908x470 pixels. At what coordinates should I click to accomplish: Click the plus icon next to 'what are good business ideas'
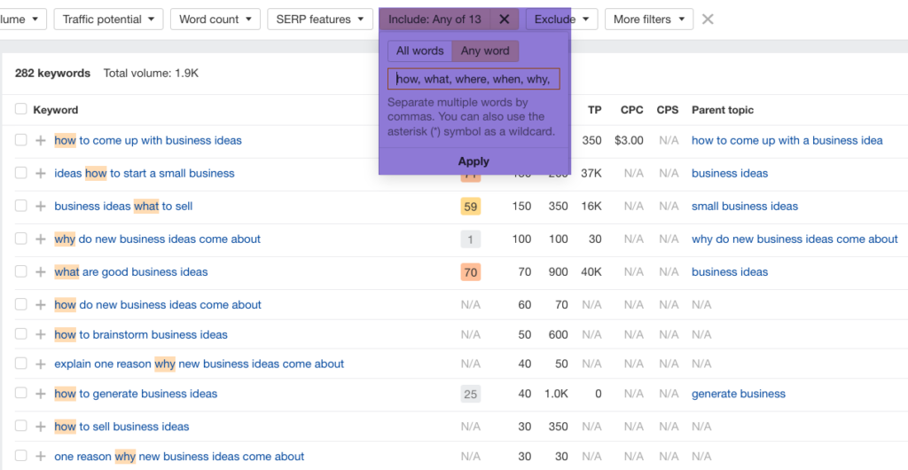[40, 272]
